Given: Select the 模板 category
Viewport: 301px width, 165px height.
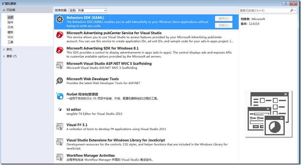Looking at the screenshot, I should (x=11, y=32).
